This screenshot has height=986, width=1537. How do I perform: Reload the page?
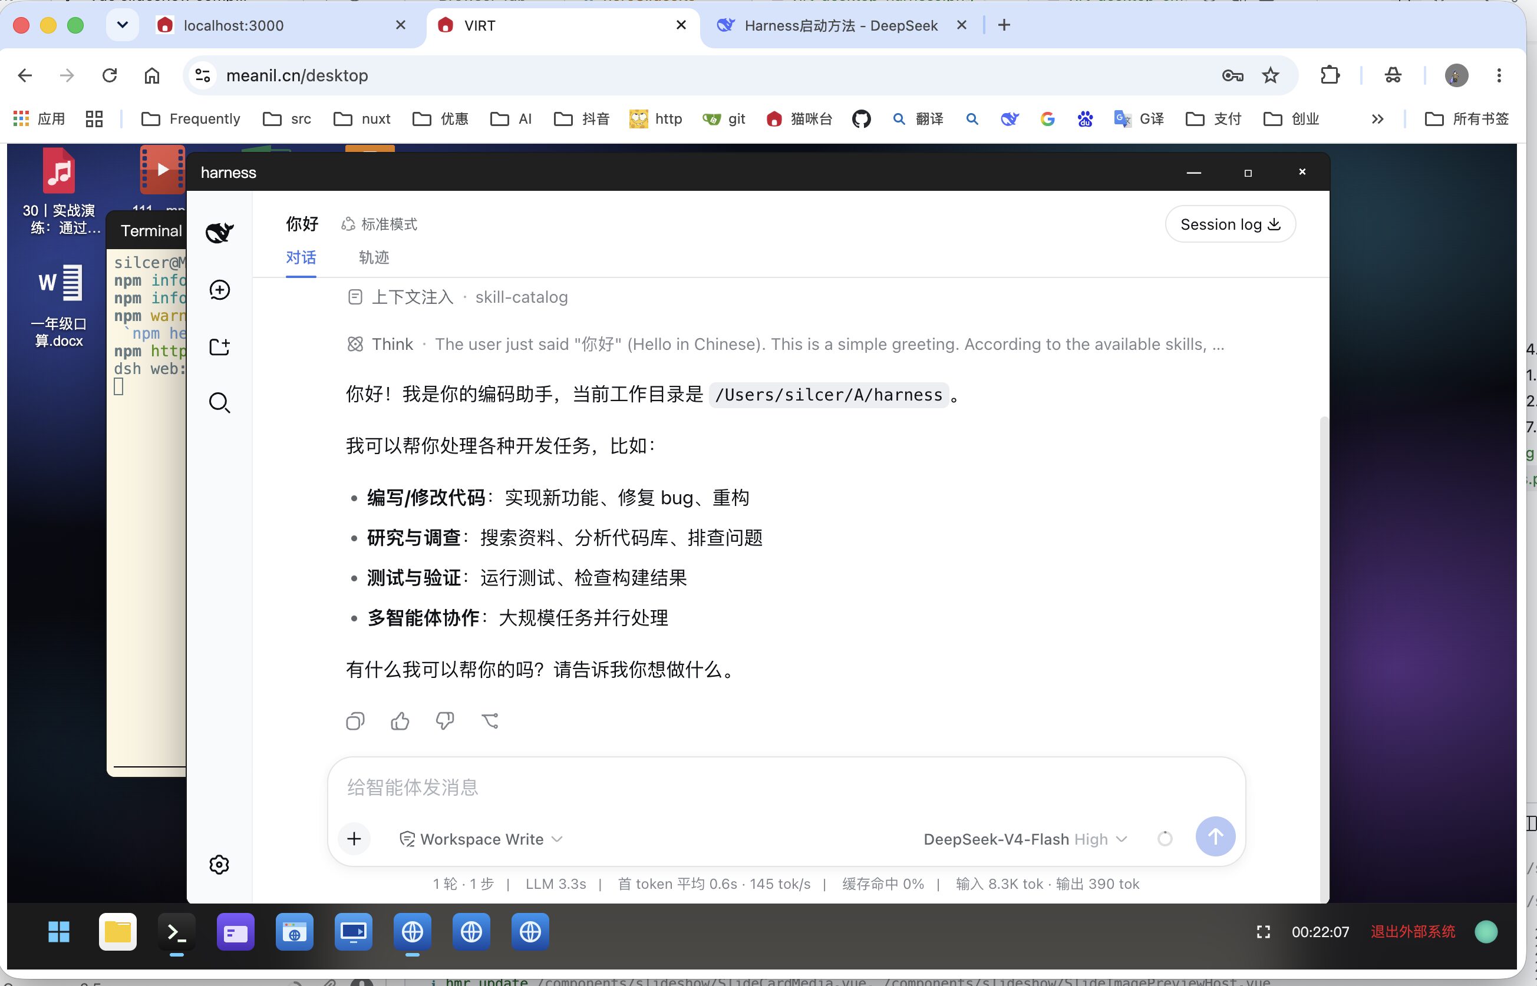click(x=110, y=75)
